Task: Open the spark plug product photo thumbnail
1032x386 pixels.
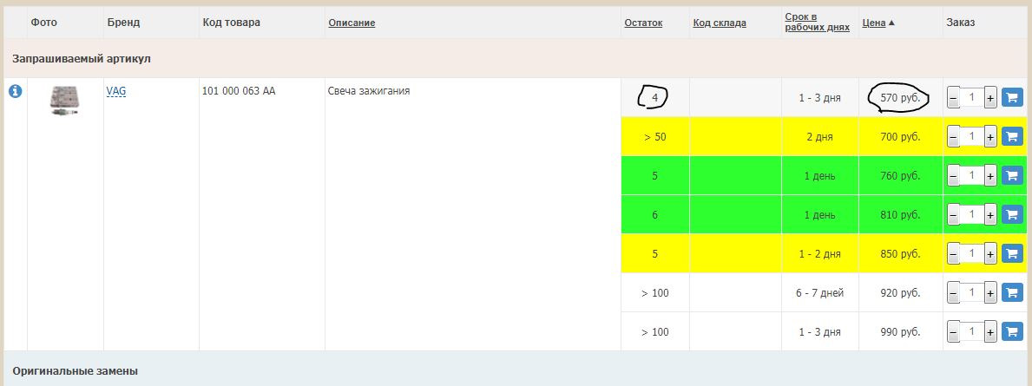Action: 65,101
